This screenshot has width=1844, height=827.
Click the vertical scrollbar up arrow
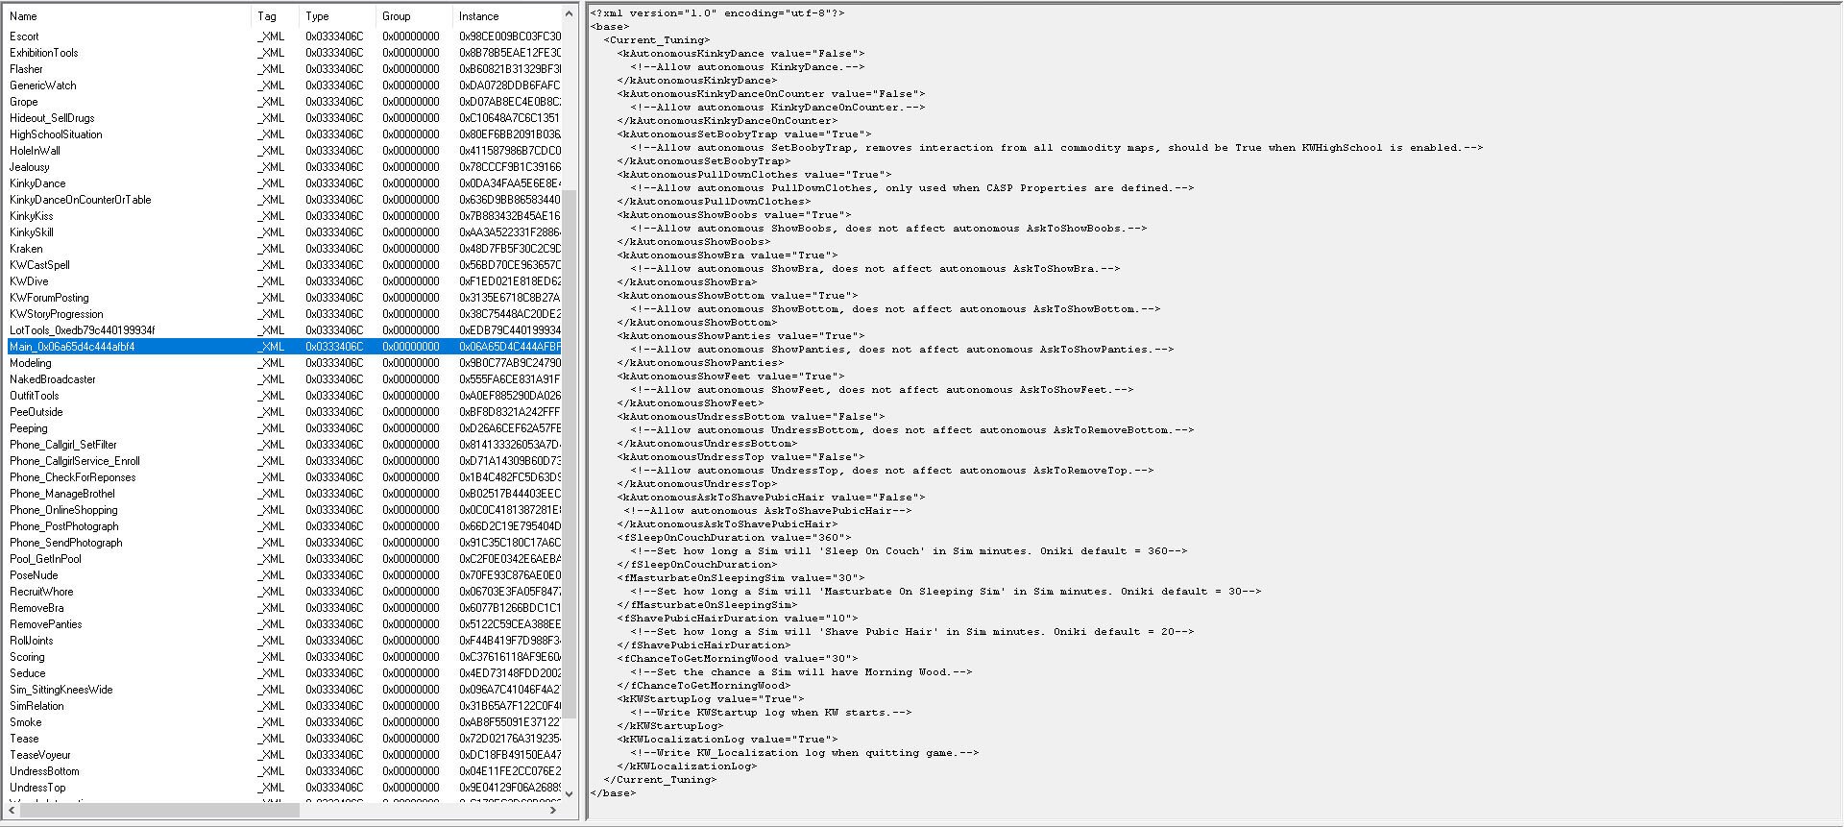[x=569, y=13]
